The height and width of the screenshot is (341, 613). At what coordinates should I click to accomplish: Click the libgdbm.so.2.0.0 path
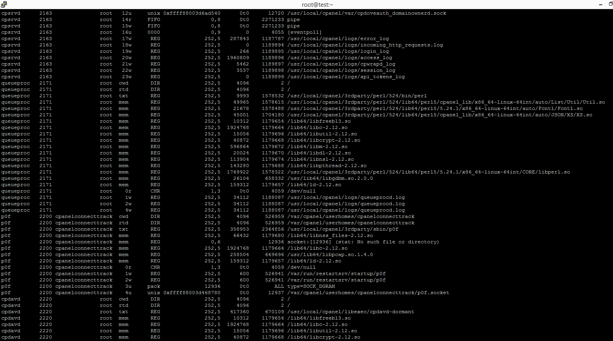coord(330,178)
